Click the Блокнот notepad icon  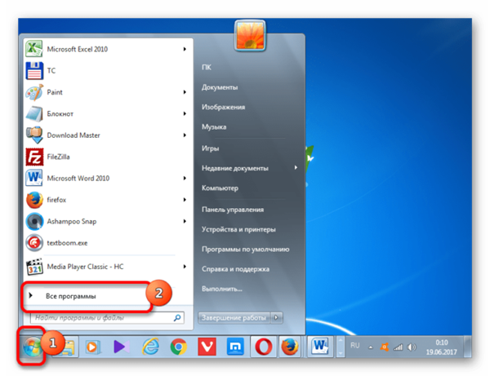34,114
